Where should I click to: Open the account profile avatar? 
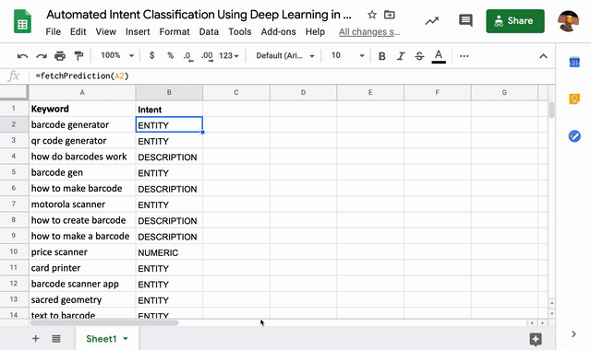(568, 21)
